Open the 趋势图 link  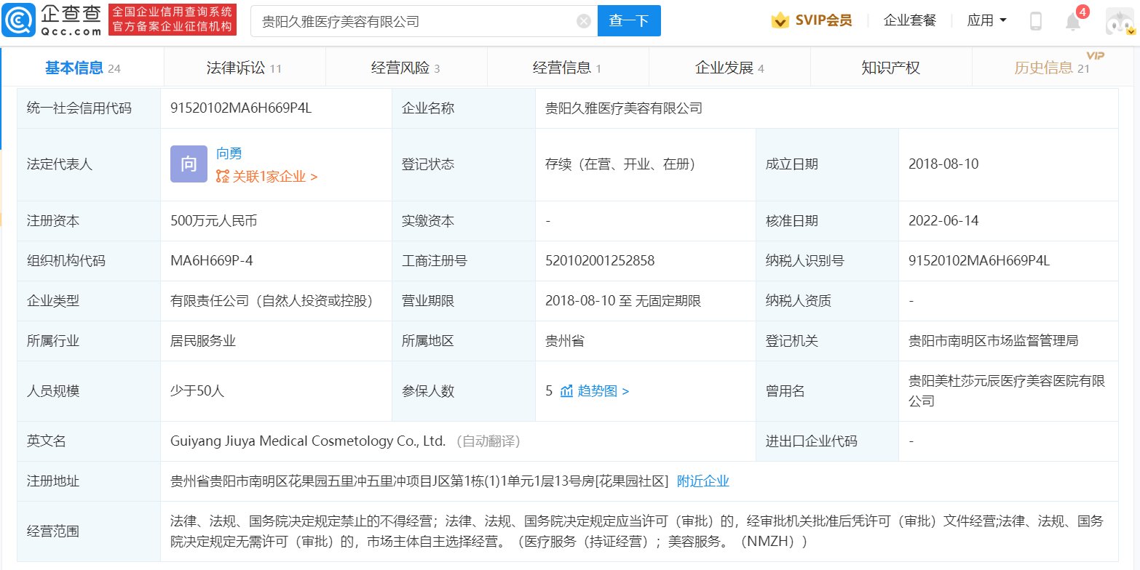603,391
